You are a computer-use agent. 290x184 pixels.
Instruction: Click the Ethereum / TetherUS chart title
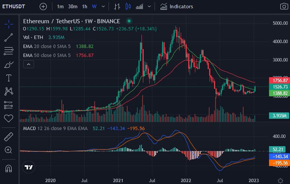tap(71, 21)
